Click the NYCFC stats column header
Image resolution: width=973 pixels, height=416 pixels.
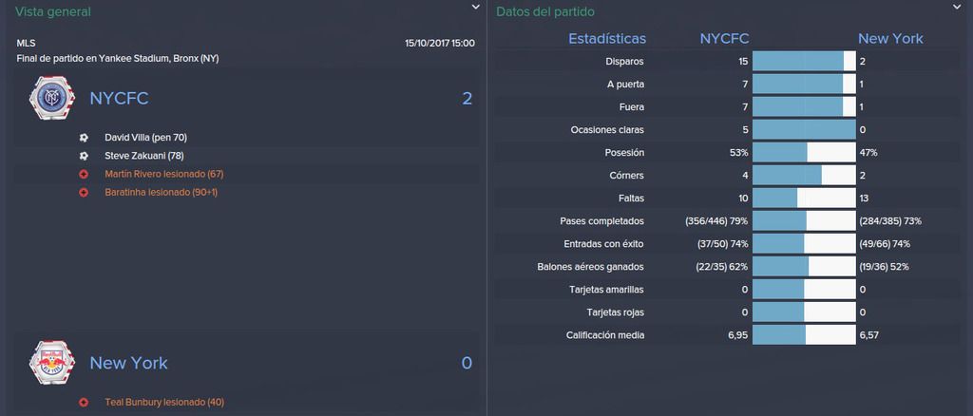click(724, 38)
